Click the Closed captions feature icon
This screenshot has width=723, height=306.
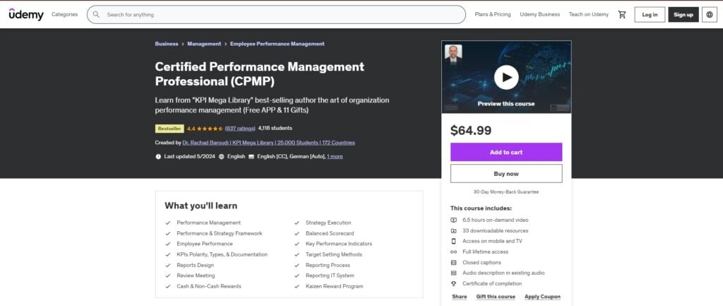(x=454, y=263)
